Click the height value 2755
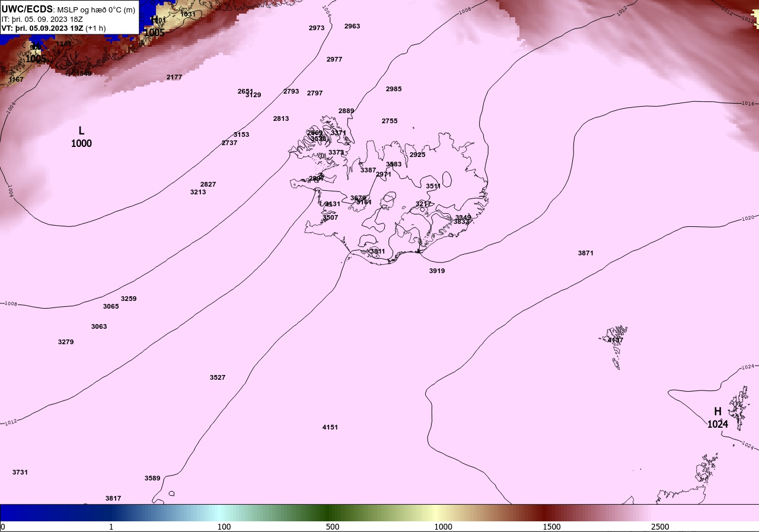Image resolution: width=759 pixels, height=532 pixels. click(x=390, y=121)
